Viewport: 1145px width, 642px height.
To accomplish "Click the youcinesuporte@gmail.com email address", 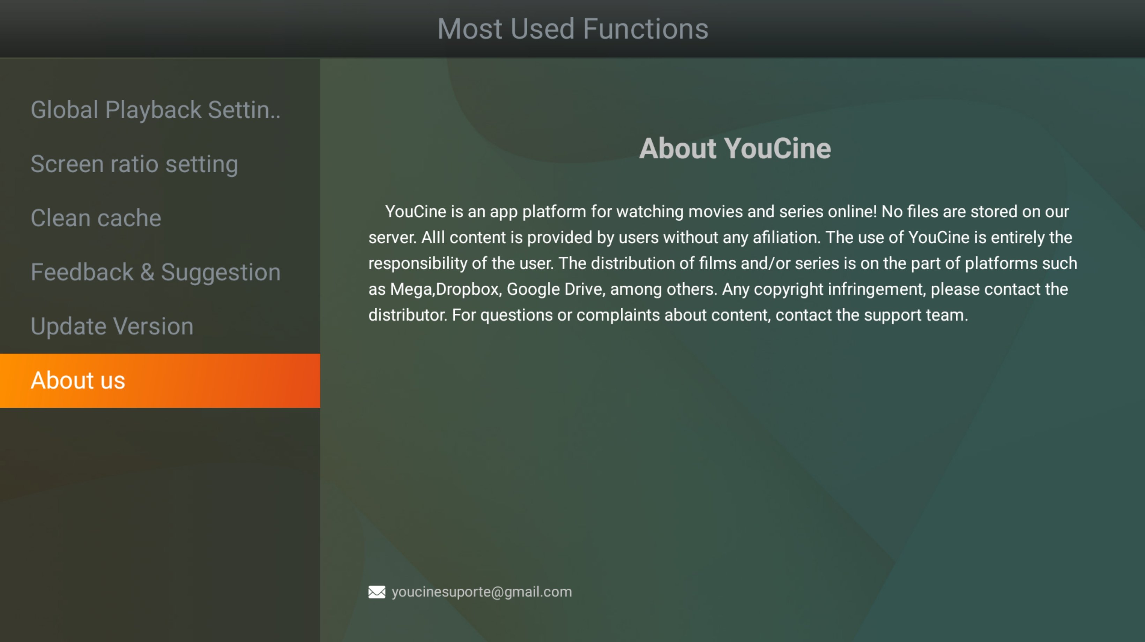I will pos(482,592).
